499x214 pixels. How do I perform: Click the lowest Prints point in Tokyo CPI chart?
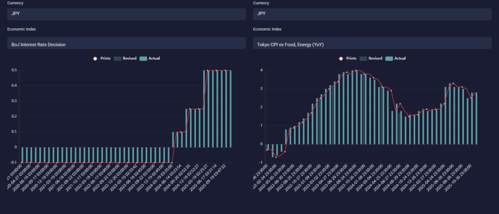(276, 157)
